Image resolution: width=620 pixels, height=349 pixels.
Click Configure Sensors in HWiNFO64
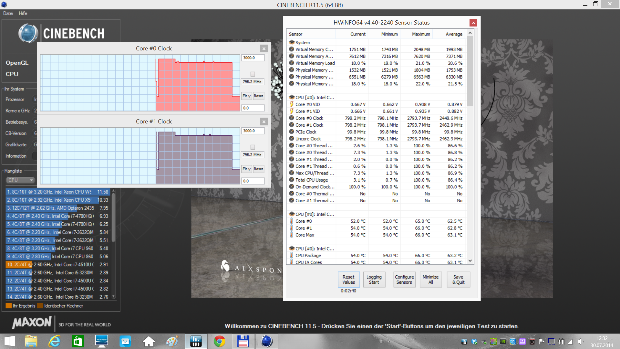click(404, 280)
